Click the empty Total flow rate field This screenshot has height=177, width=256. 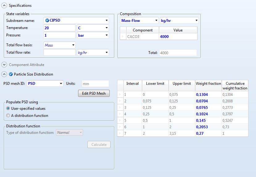59,52
